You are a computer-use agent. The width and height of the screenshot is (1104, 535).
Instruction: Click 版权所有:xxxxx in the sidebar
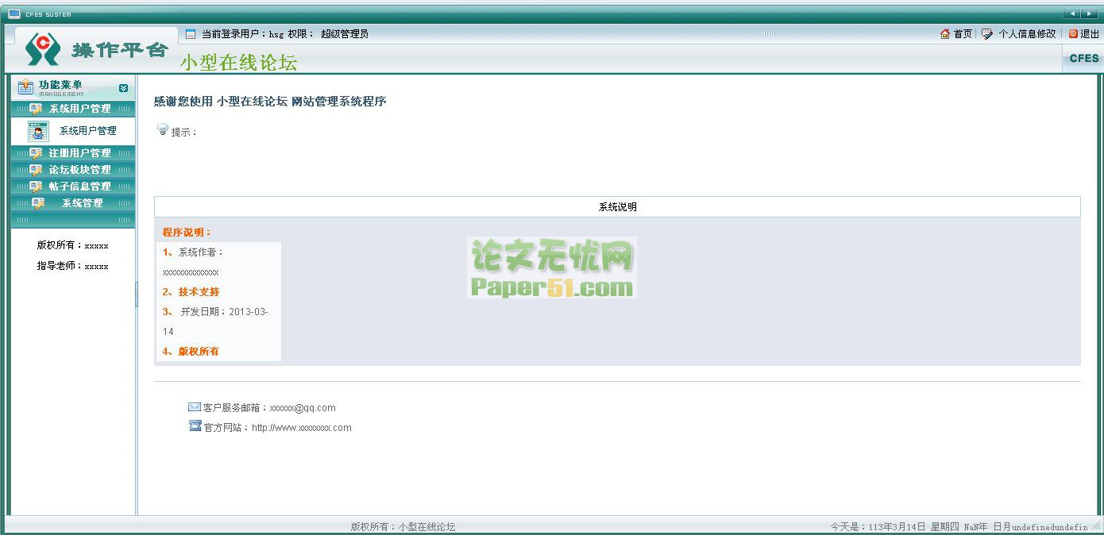coord(73,246)
